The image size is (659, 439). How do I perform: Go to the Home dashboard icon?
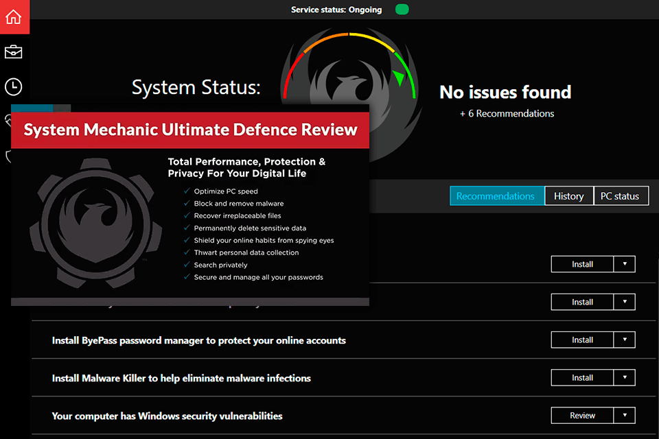(14, 16)
